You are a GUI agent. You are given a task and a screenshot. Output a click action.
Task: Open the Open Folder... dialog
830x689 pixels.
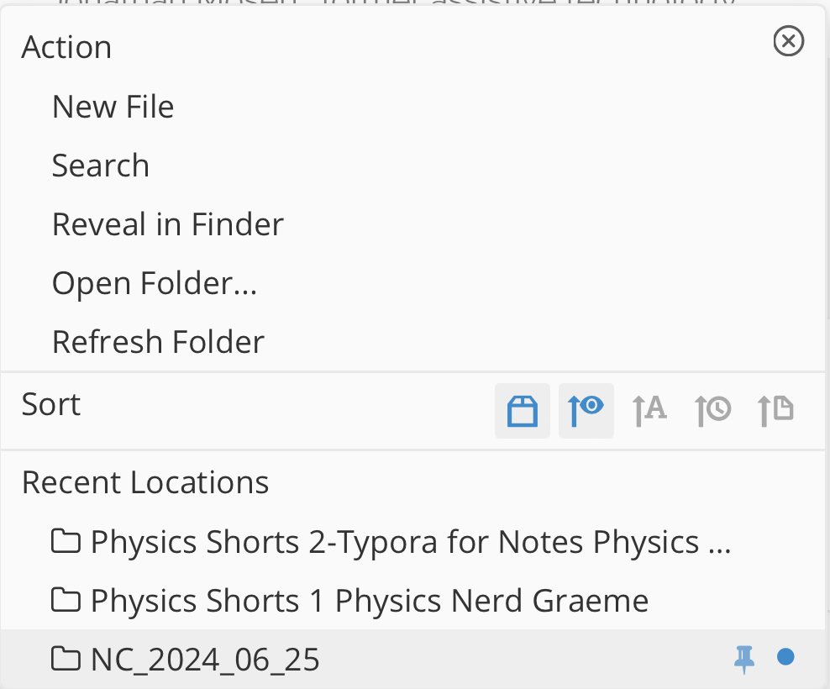[x=154, y=283]
